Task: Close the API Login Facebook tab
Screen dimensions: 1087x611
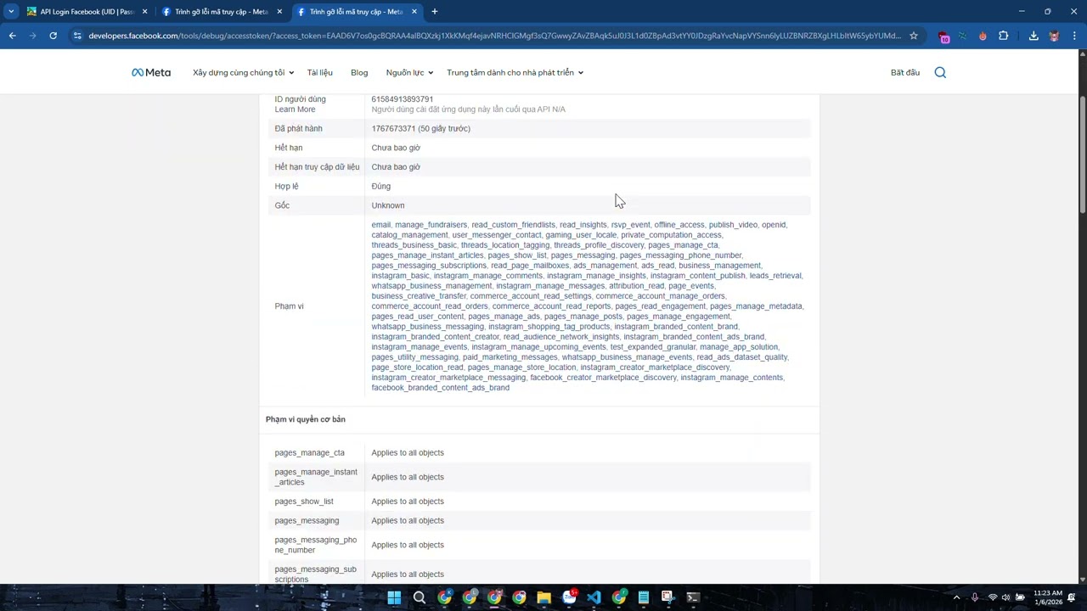Action: coord(144,12)
